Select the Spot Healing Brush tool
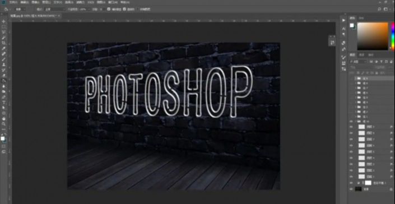395x204 pixels. [x=3, y=54]
